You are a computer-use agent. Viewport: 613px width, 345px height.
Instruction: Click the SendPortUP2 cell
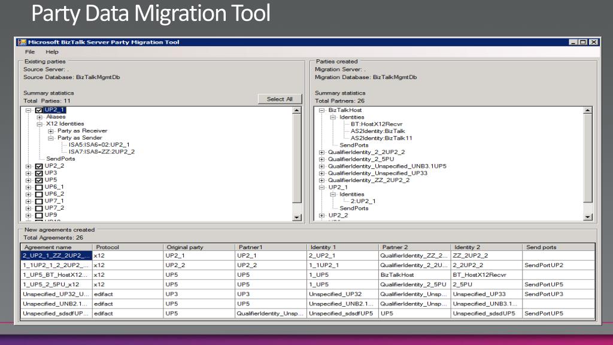(559, 265)
